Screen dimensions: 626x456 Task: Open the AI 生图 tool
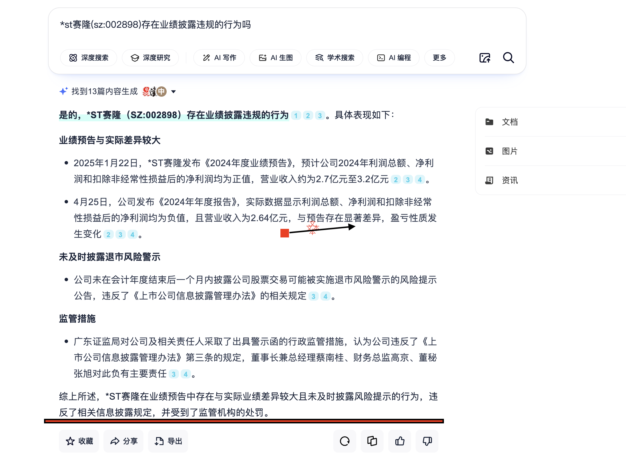(x=276, y=58)
